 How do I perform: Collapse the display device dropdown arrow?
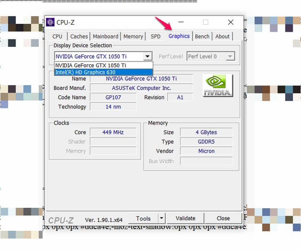tap(147, 56)
